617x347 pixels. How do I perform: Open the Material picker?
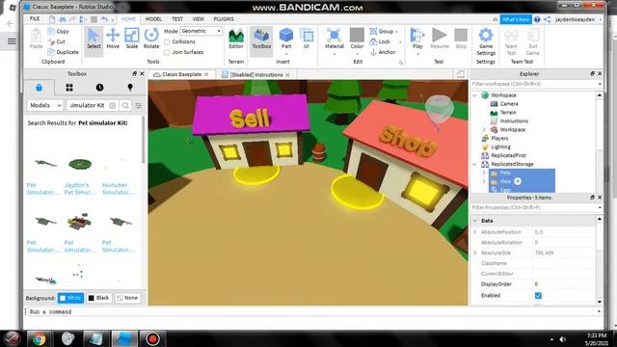(x=335, y=39)
